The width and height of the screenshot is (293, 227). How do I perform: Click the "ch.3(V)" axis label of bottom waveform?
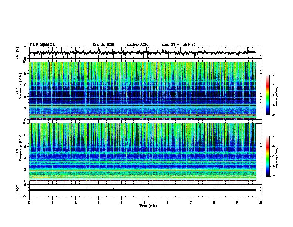[x=18, y=190]
